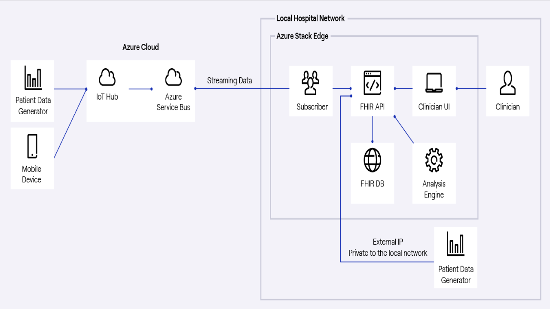The height and width of the screenshot is (309, 550).
Task: Select the IoT Hub cloud icon
Action: point(107,78)
